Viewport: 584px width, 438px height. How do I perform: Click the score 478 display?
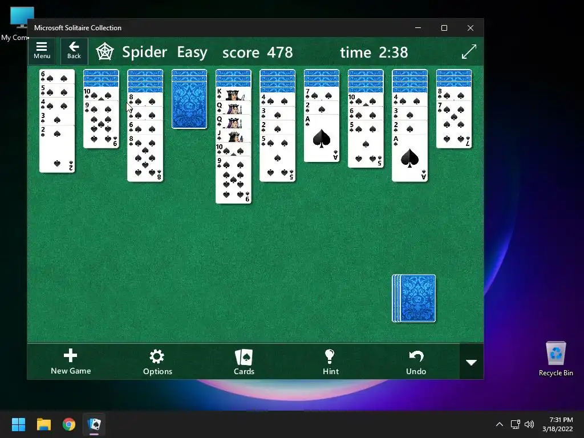(x=257, y=52)
